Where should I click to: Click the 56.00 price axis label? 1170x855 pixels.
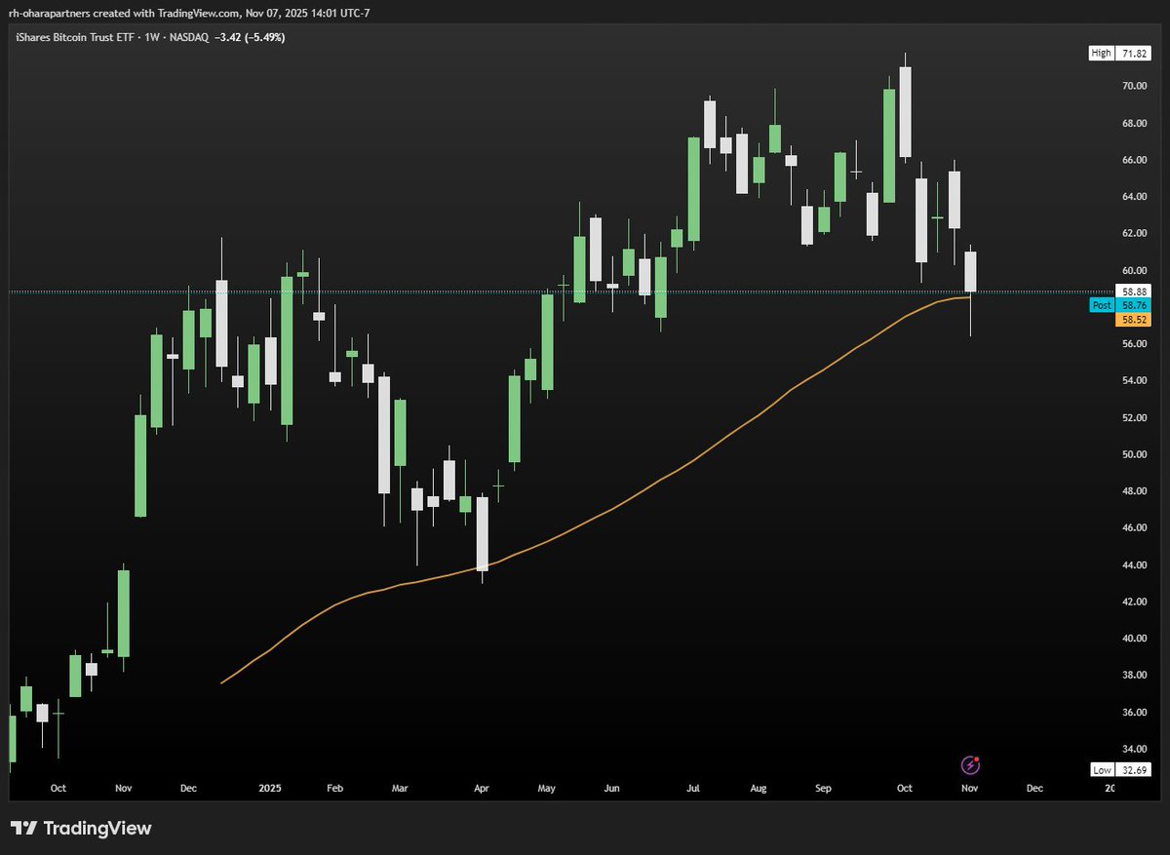tap(1133, 344)
